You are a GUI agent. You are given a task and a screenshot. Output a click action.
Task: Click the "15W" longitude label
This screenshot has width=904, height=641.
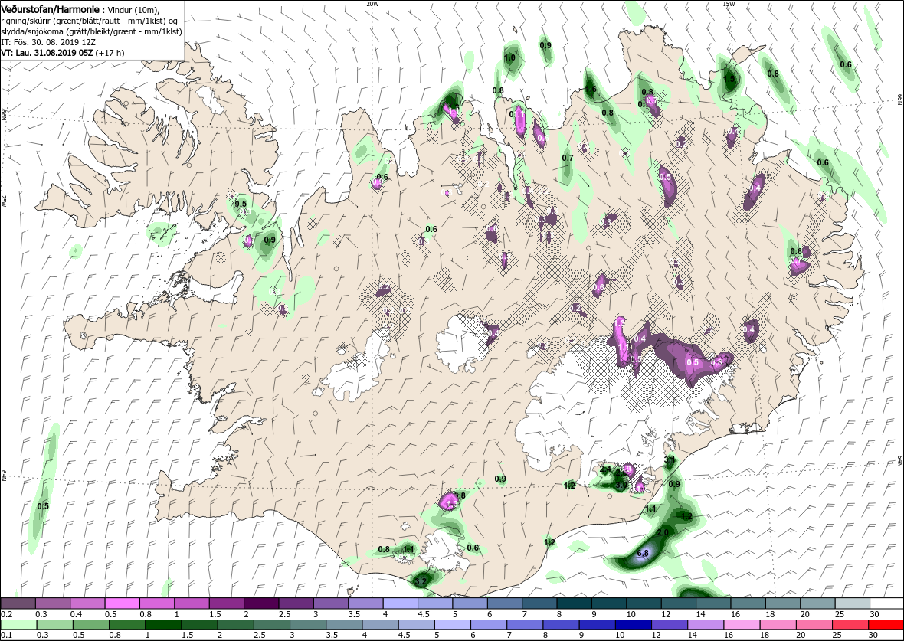[x=729, y=4]
